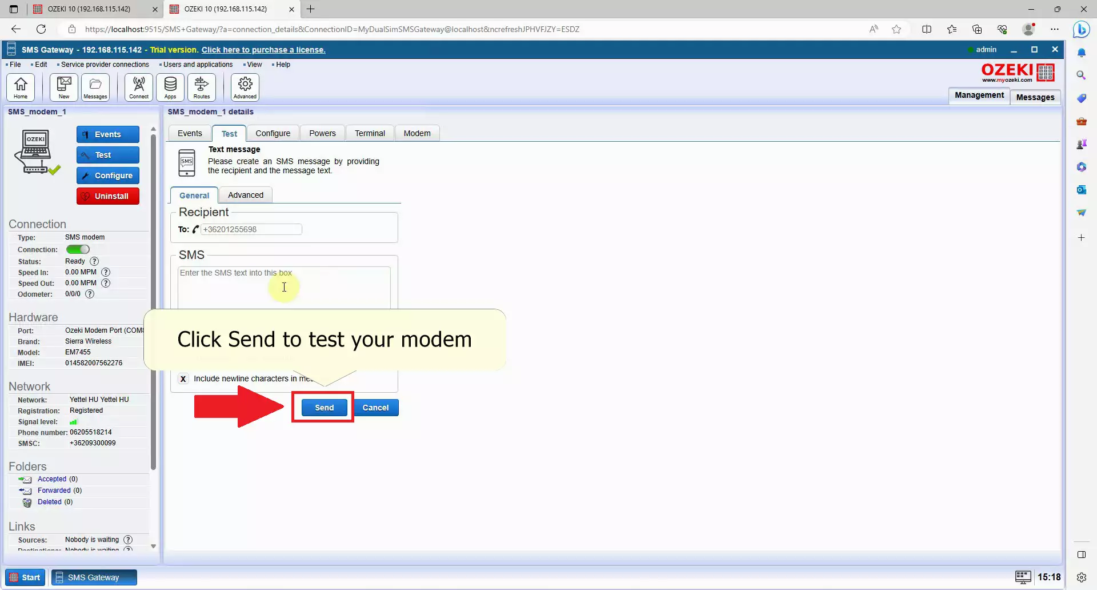Click the purchase a license link
The width and height of the screenshot is (1097, 590).
263,50
